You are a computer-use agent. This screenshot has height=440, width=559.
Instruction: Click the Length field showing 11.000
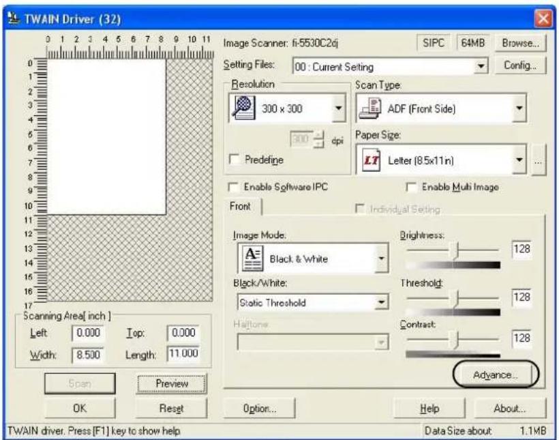(183, 353)
